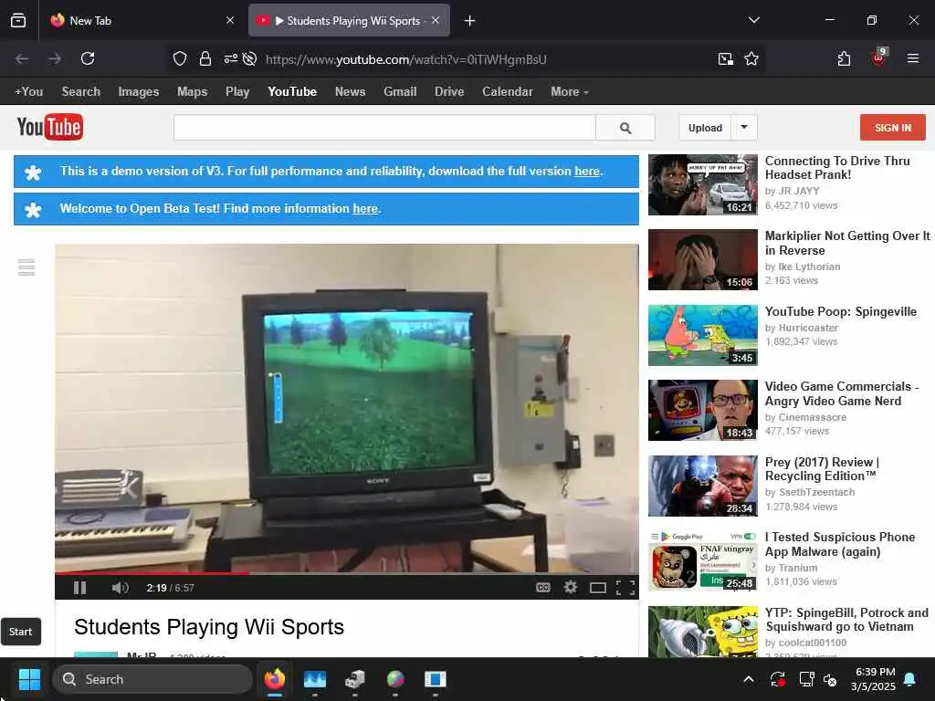Click the Firefox View icon at top-left

(x=18, y=21)
